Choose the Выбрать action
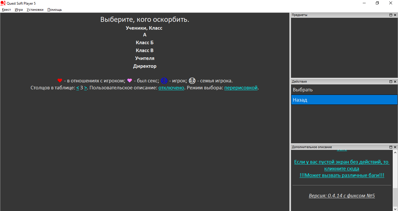The width and height of the screenshot is (398, 211). pyautogui.click(x=344, y=90)
